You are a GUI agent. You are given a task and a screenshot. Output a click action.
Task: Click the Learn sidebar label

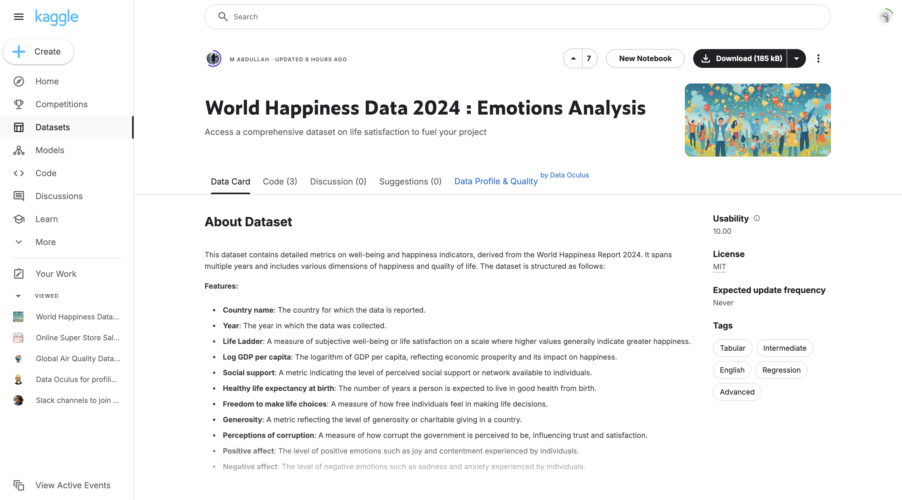point(46,219)
